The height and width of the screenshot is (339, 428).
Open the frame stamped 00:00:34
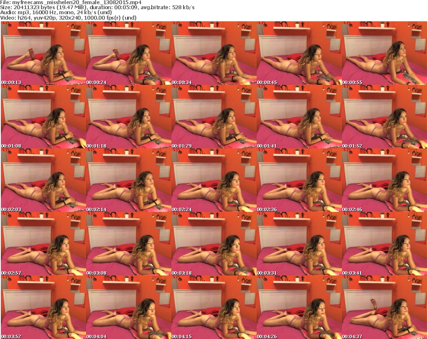214,53
